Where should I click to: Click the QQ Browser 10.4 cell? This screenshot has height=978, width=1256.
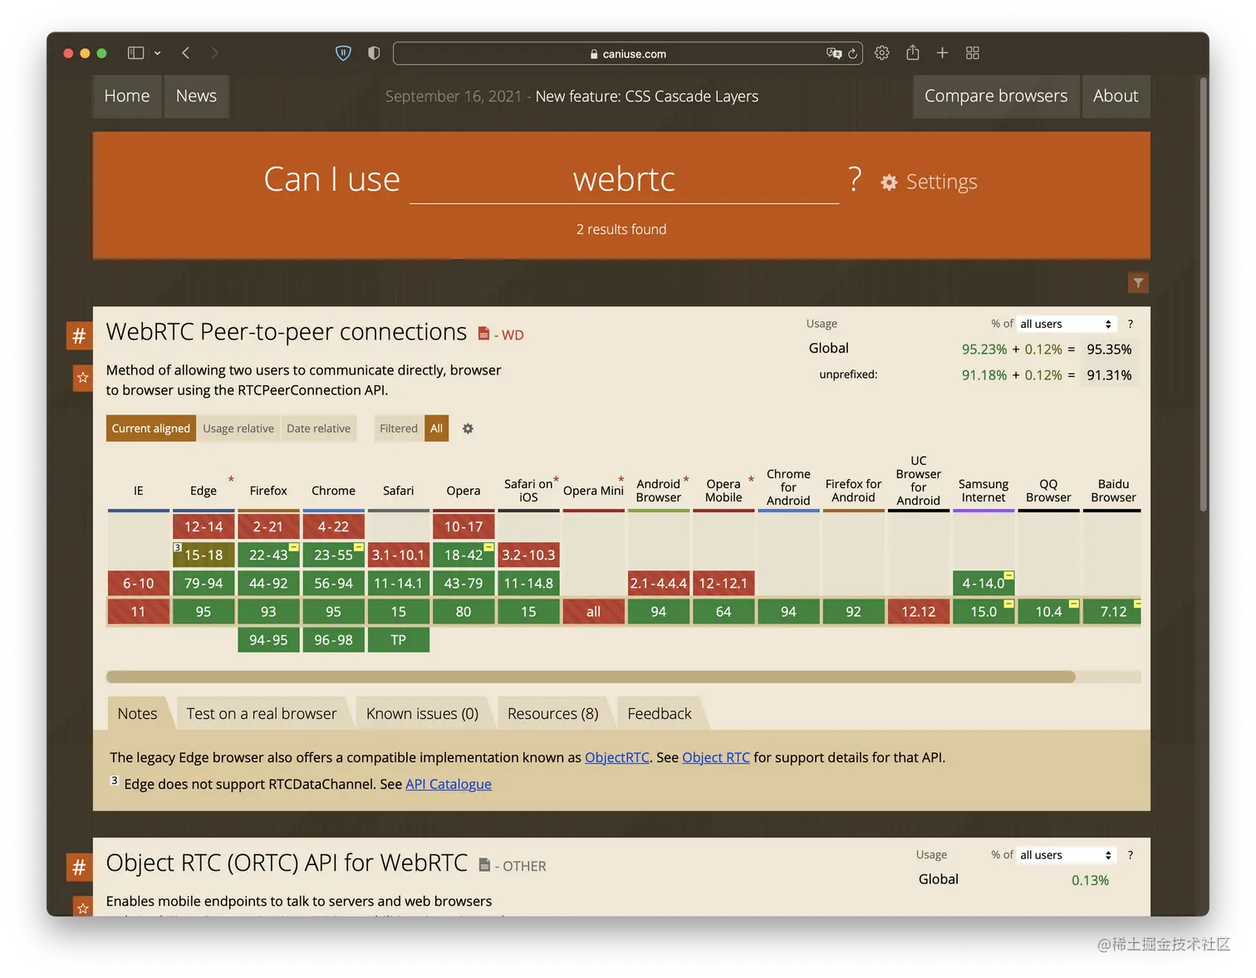pos(1048,611)
